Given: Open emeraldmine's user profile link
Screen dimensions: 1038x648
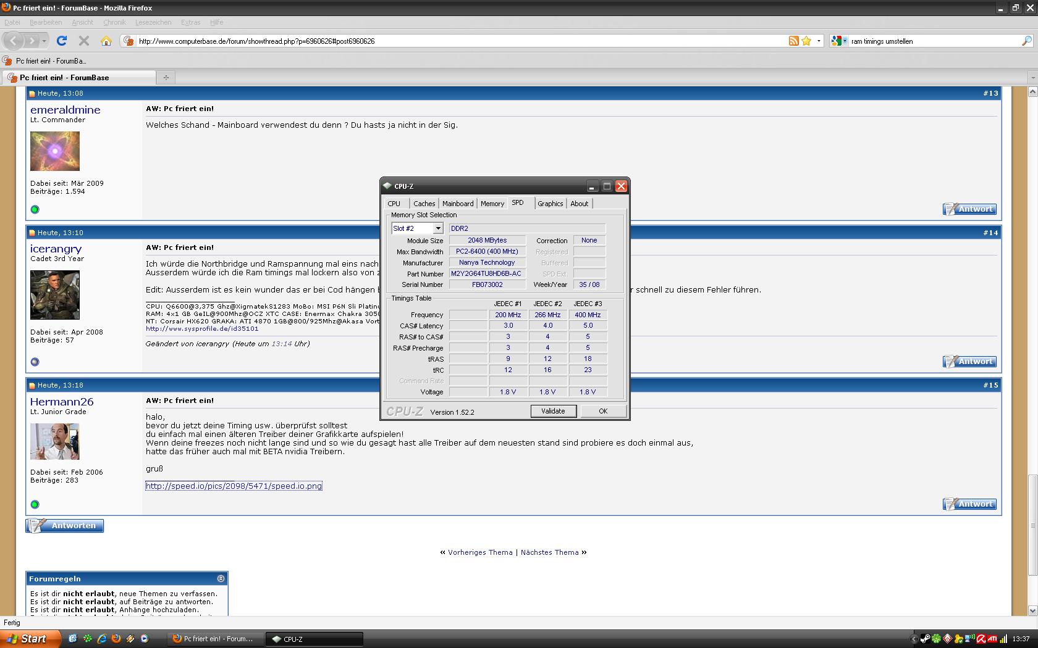Looking at the screenshot, I should click(65, 110).
